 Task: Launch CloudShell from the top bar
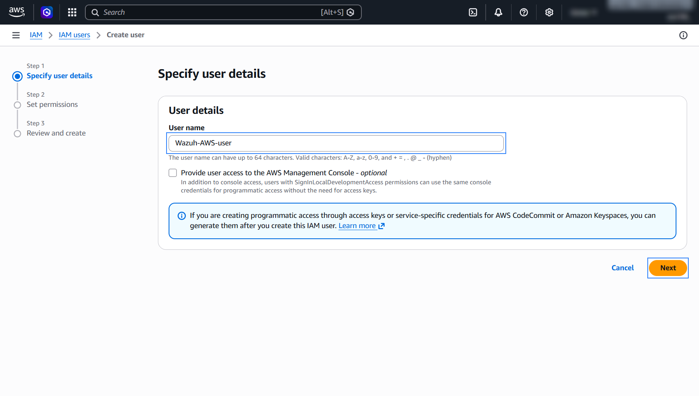(473, 12)
